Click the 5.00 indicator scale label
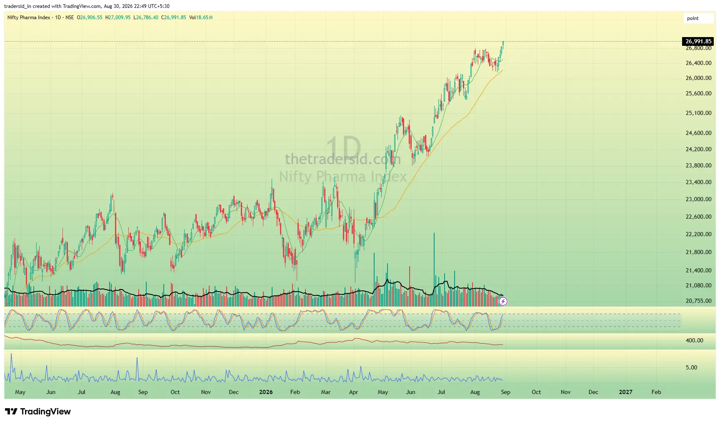720x424 pixels. pyautogui.click(x=691, y=367)
